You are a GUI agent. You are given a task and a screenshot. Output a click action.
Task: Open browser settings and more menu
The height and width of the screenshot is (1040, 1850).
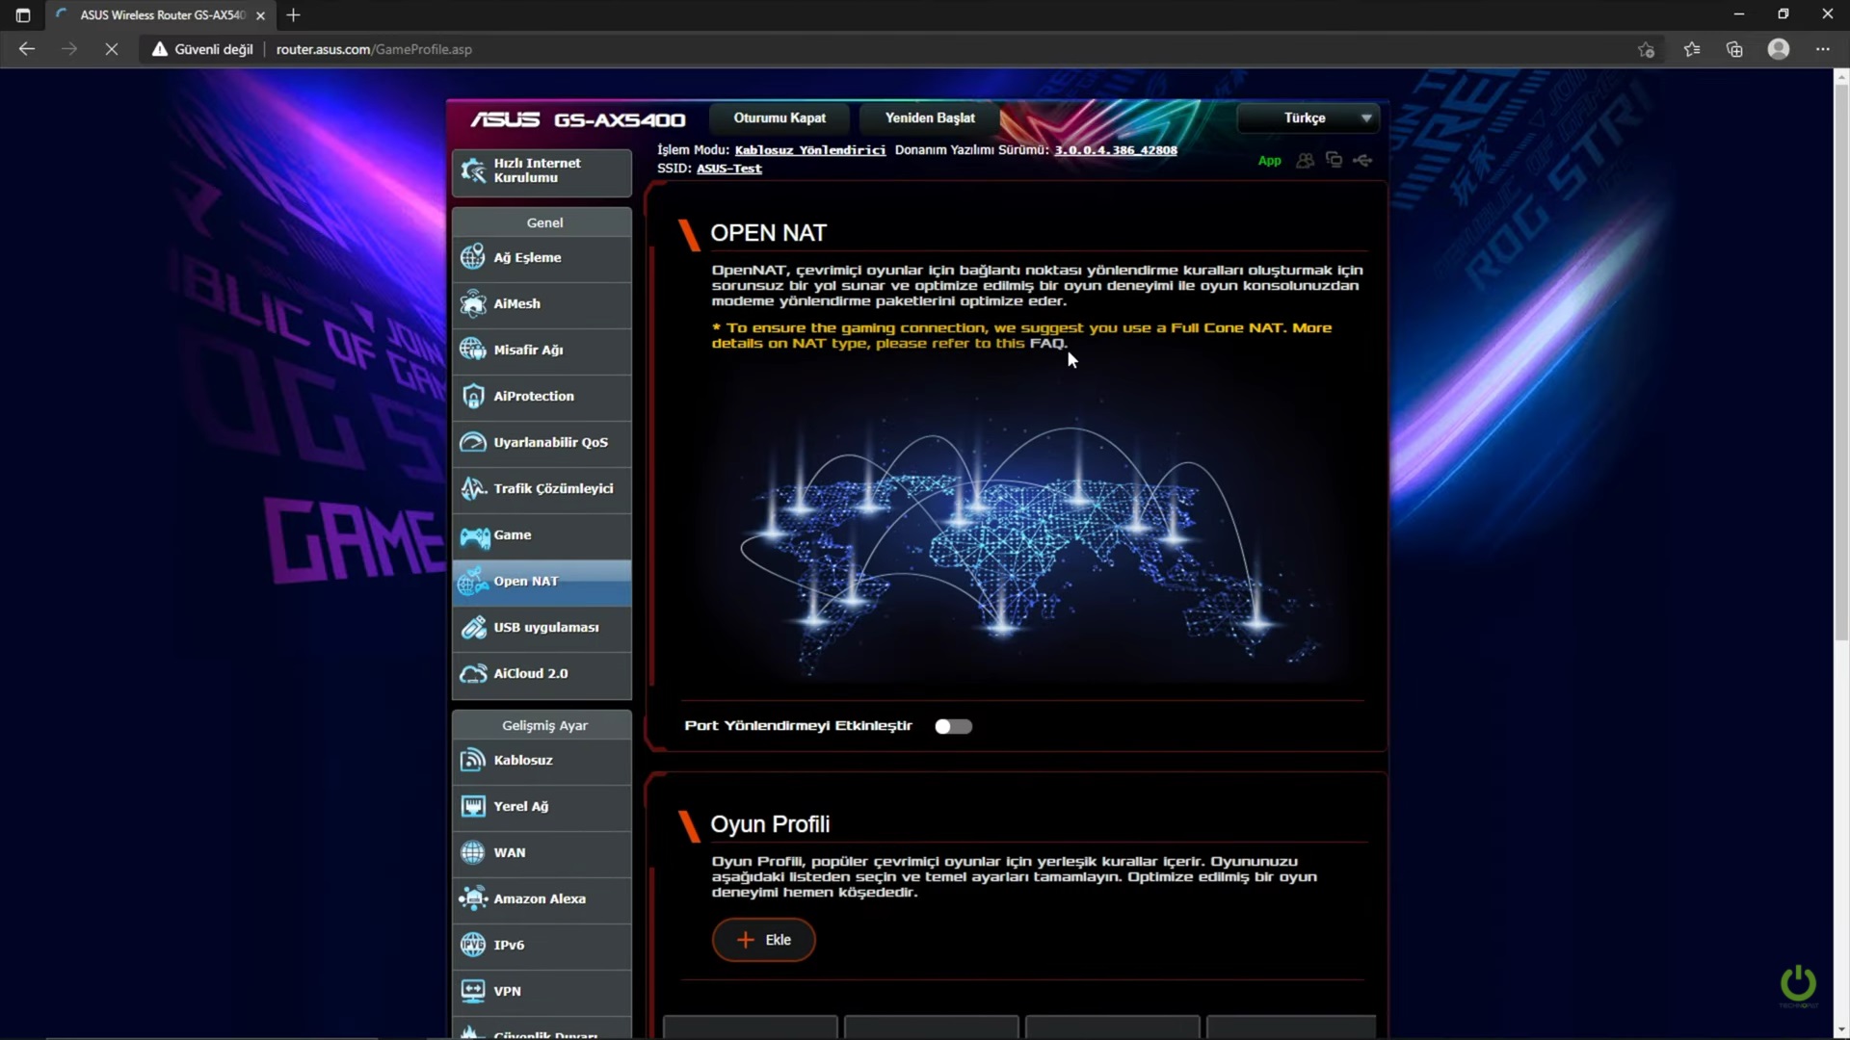tap(1822, 49)
